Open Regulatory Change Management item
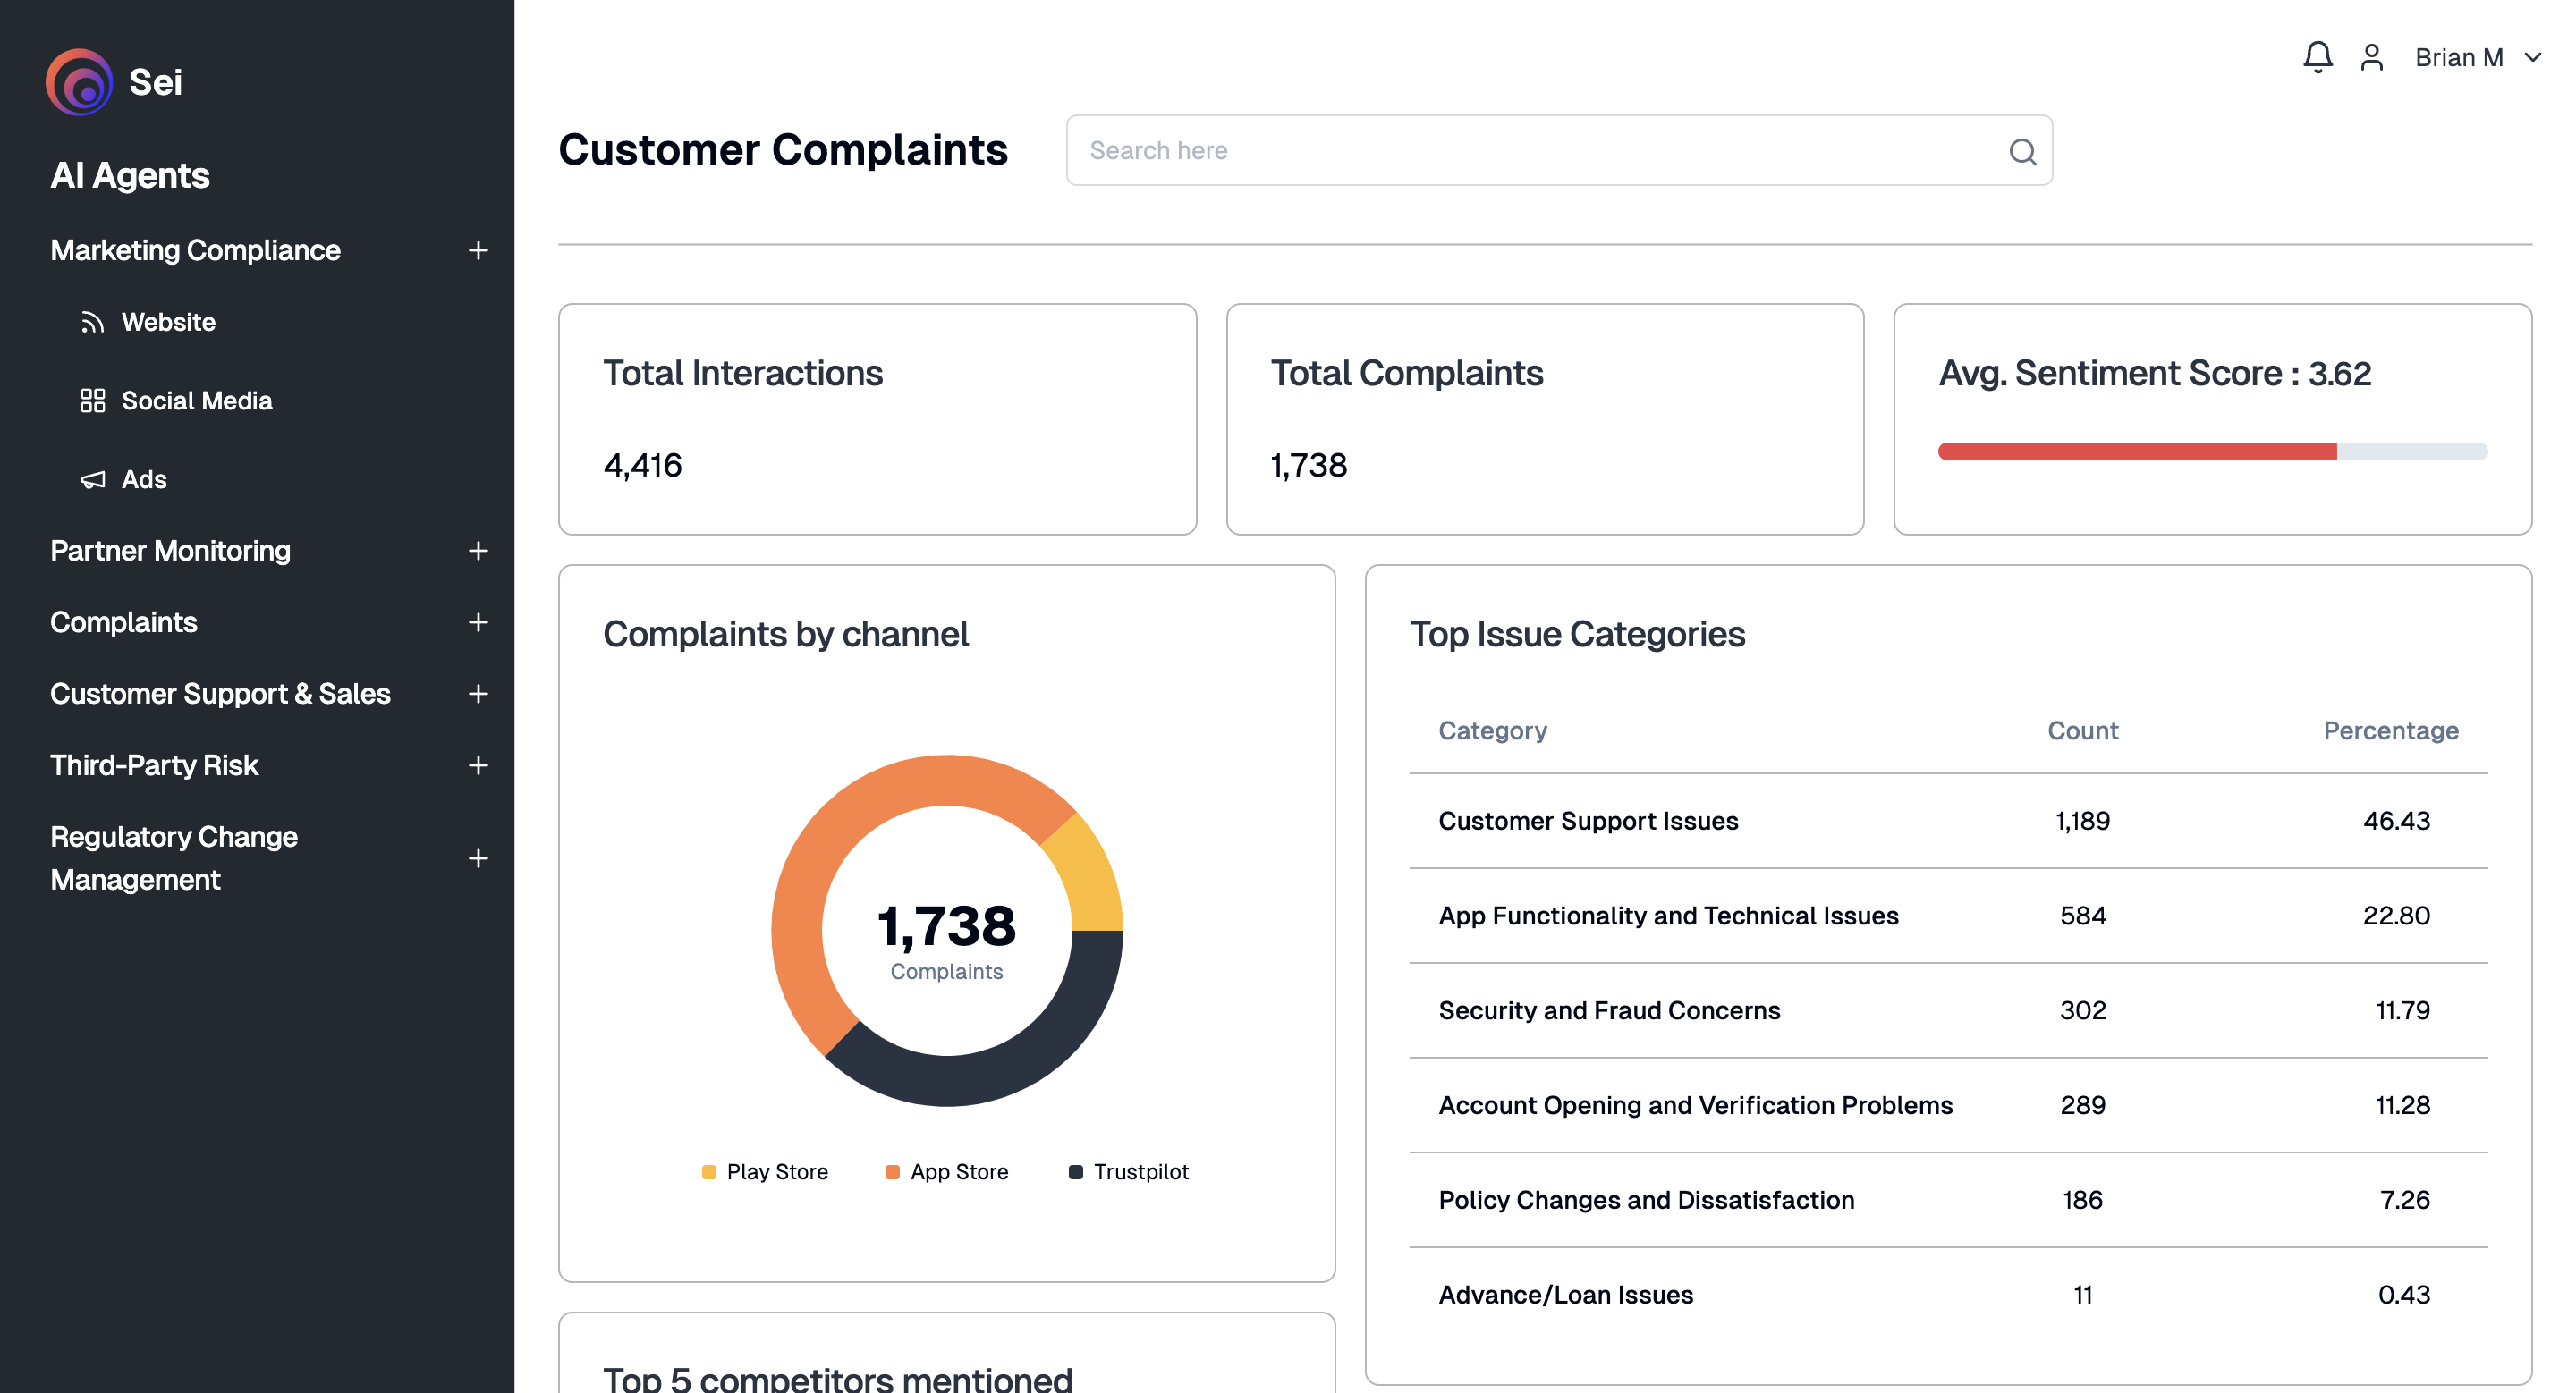 [174, 857]
